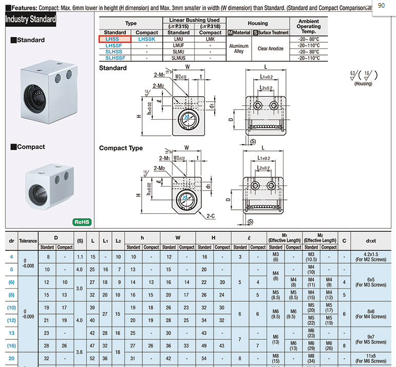Click the 0 -0.009 tolerance cell
Viewport: 396px width, 367px height.
click(28, 314)
